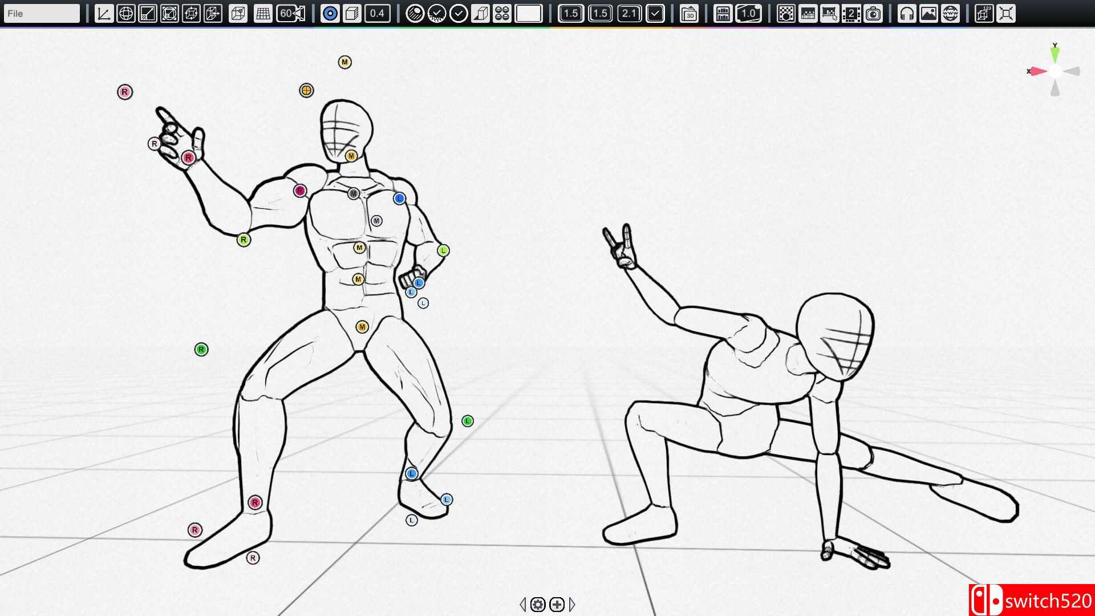
Task: Select the blue circle outline mode icon
Action: coord(330,13)
